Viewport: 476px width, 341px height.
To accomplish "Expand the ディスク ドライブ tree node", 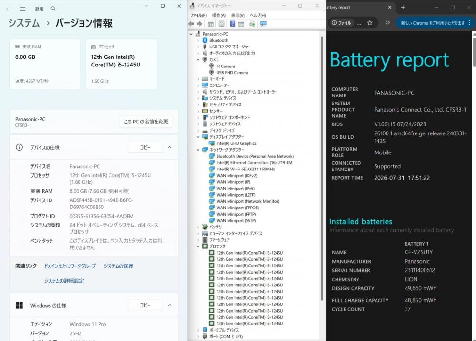I will click(x=198, y=131).
